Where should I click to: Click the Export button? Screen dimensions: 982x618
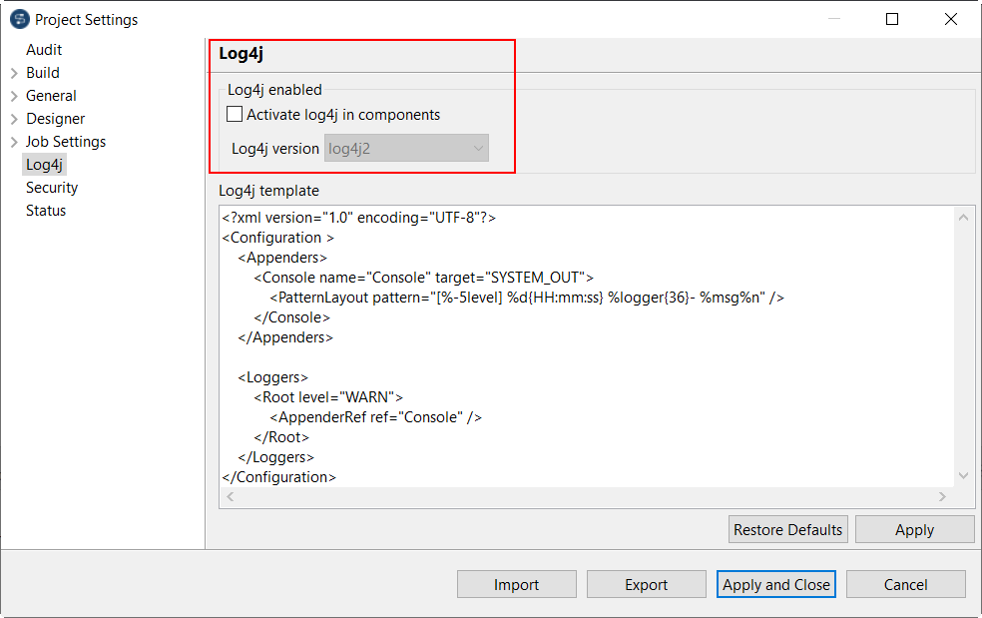click(x=646, y=585)
